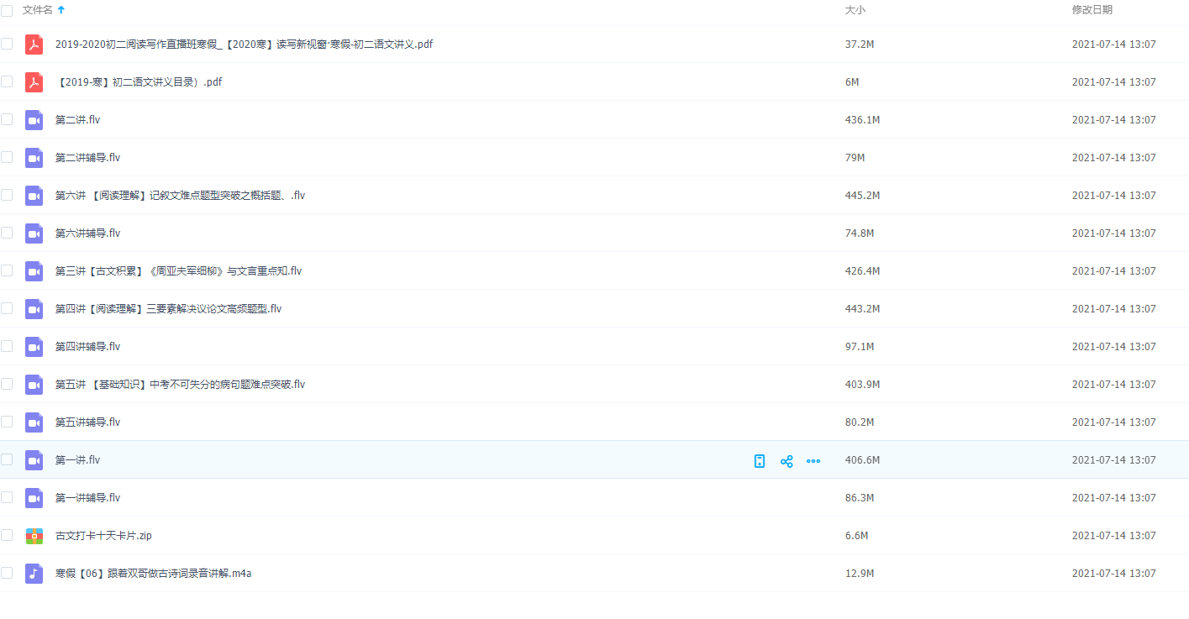Open the 第一讲辅导.flv file name
This screenshot has width=1189, height=619.
pos(87,498)
